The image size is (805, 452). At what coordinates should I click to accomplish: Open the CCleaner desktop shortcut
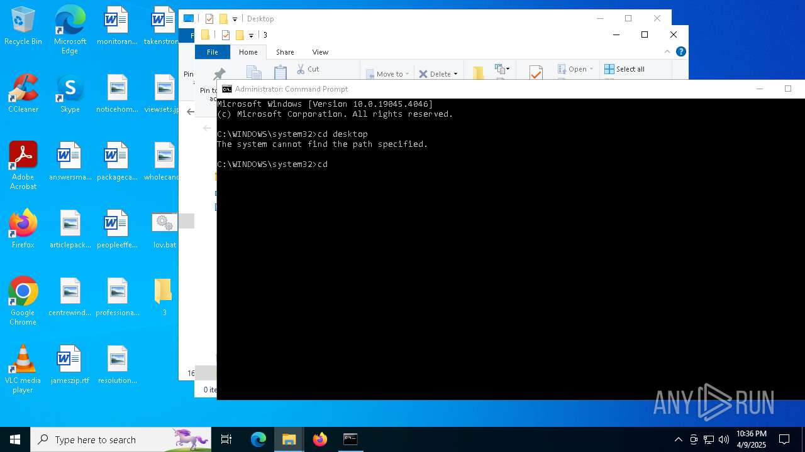(x=23, y=94)
